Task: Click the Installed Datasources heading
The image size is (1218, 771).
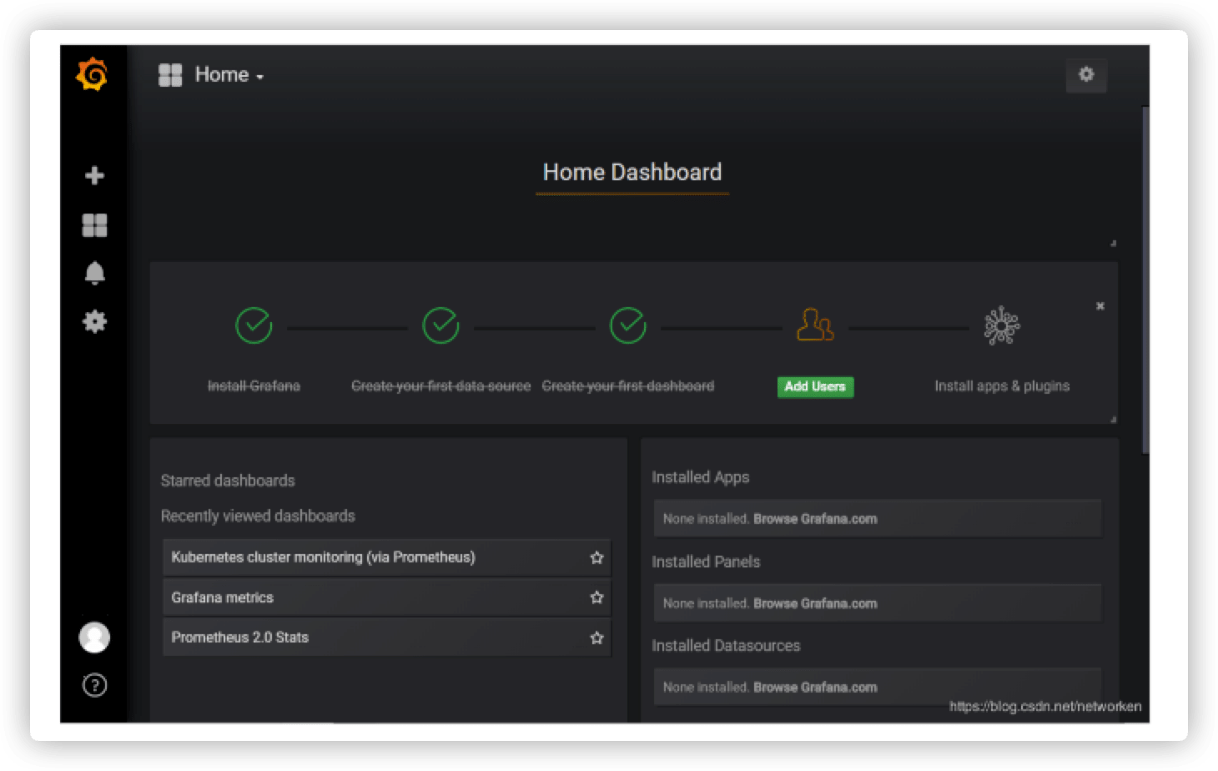Action: coord(726,646)
